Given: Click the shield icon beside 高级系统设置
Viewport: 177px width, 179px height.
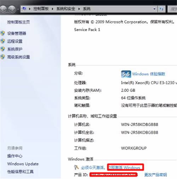Looking at the screenshot, I should click(2, 57).
